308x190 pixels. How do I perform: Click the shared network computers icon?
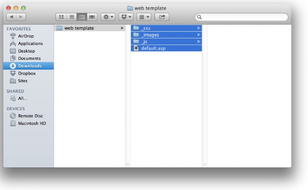[13, 98]
